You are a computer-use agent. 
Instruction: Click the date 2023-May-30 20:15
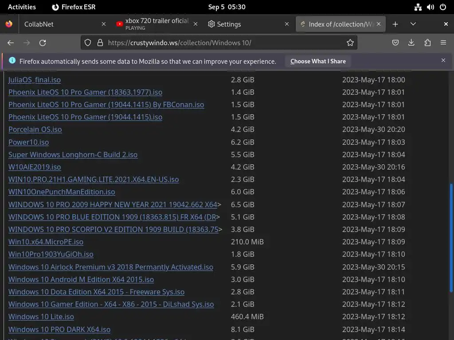373,267
